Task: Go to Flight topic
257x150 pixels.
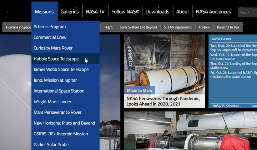Action: click(109, 27)
